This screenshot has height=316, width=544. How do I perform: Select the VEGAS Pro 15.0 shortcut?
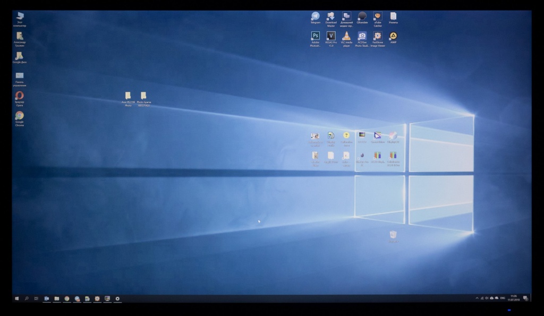[x=331, y=36]
